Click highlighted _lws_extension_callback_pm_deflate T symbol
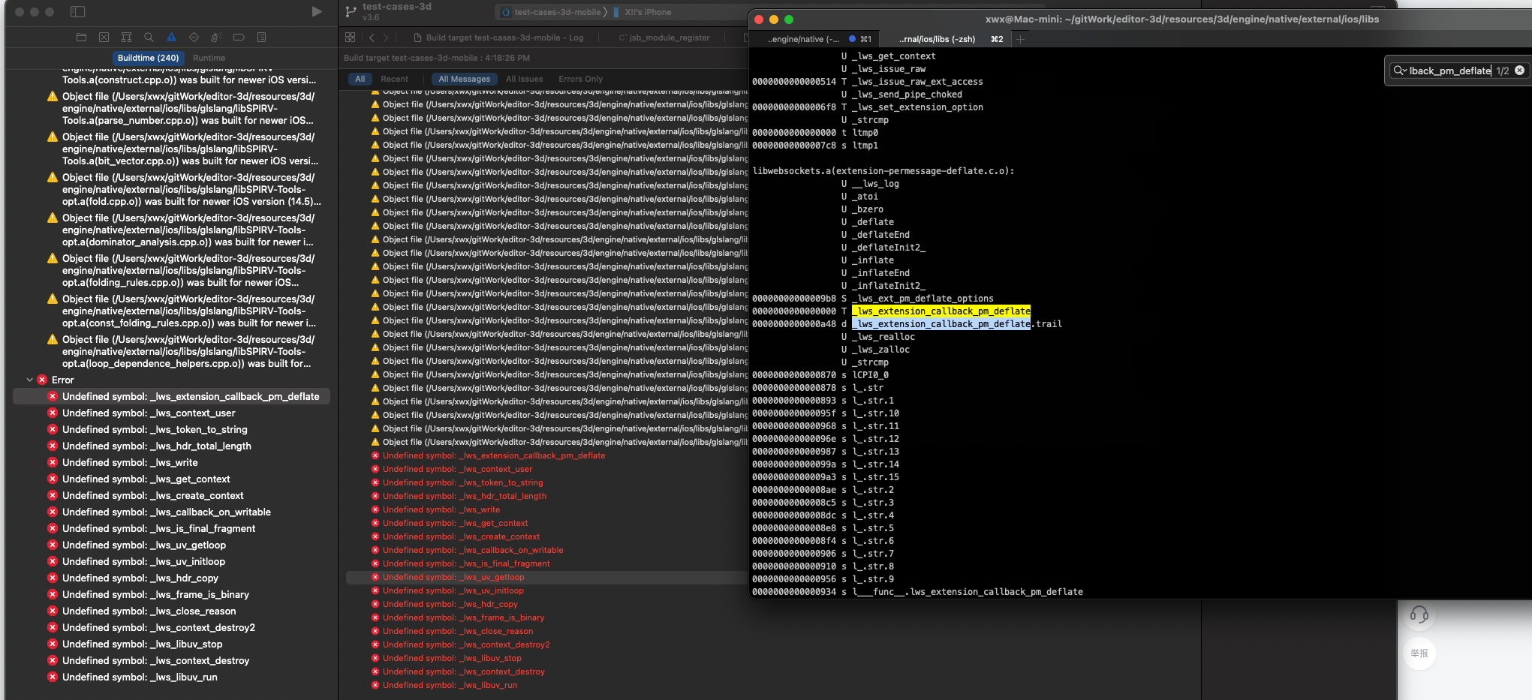This screenshot has width=1532, height=700. tap(941, 311)
